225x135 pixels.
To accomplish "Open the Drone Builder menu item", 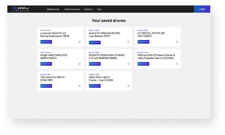I will tap(53, 9).
